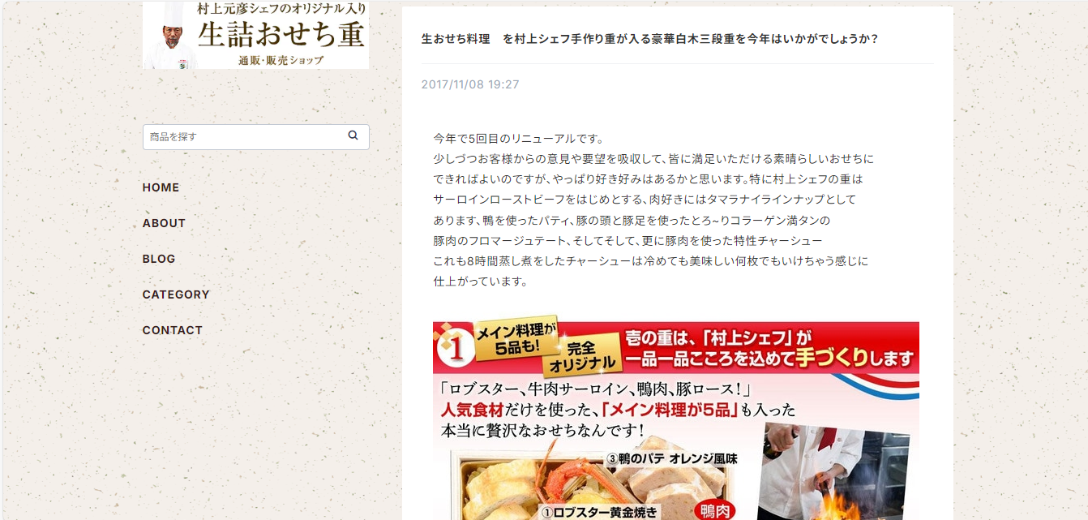Click the search magnifier icon

coord(353,135)
